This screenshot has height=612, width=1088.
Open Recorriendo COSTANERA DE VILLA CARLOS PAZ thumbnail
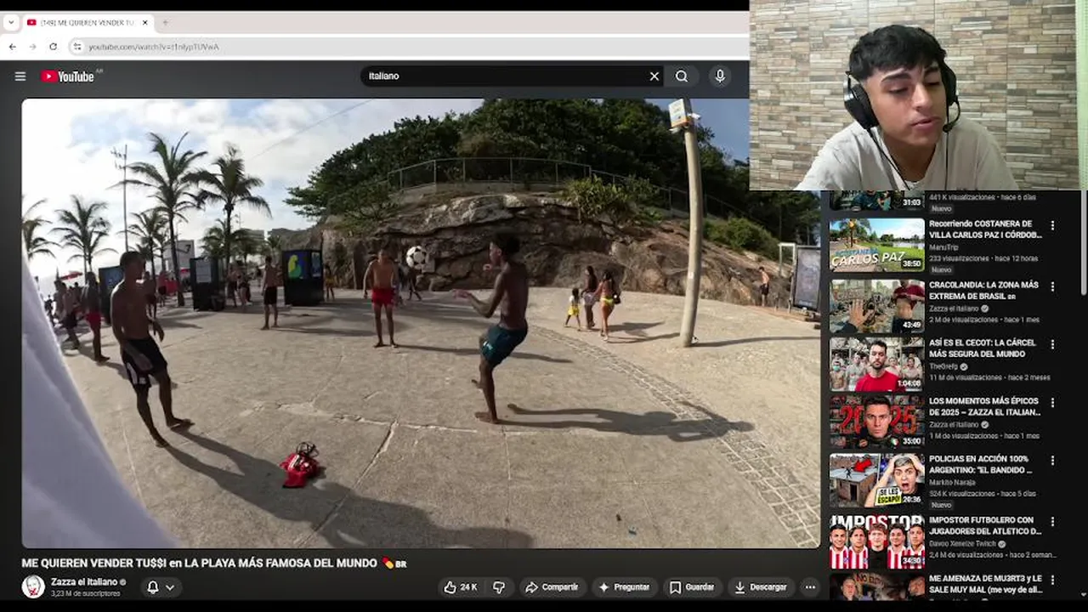coord(876,246)
